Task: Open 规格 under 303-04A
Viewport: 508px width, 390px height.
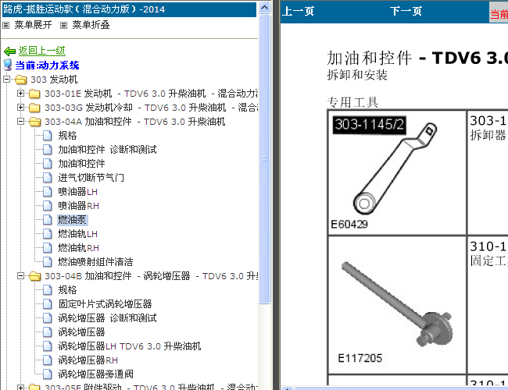Action: point(67,136)
